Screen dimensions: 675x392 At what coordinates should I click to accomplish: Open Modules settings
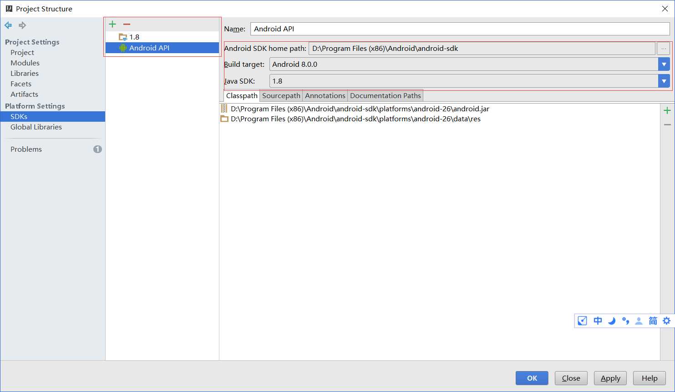[x=25, y=63]
